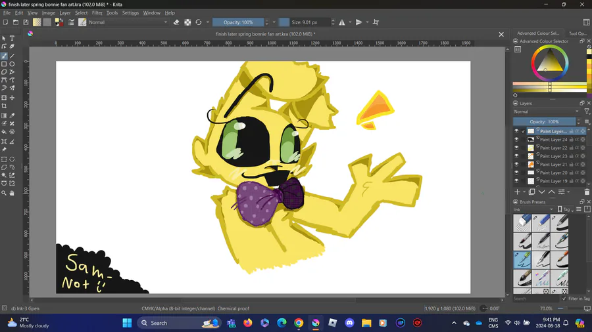Select the Measure tool
Viewport: 592px width, 332px height.
click(x=12, y=142)
